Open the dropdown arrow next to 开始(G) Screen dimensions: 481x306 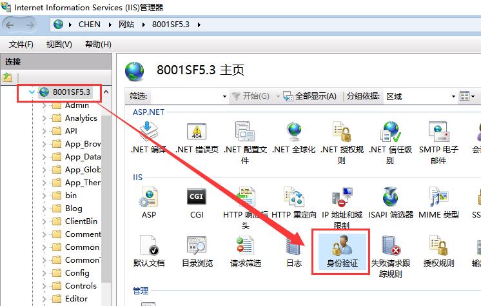[278, 96]
